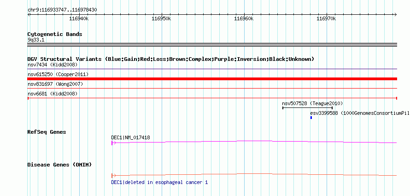Image resolution: width=410 pixels, height=196 pixels.
Task: Click the gray 9q33.1 cytogenetic band bar
Action: pyautogui.click(x=212, y=45)
